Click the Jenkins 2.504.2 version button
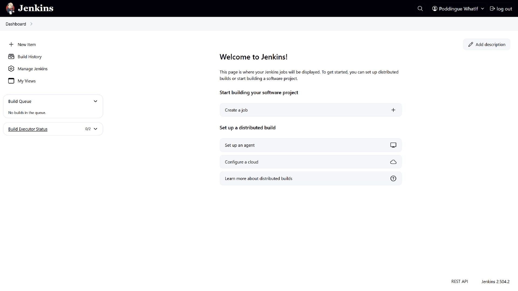The image size is (518, 291). [x=495, y=282]
